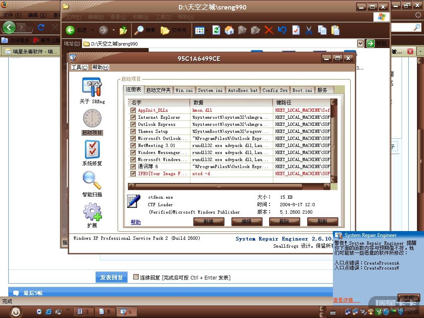The image size is (424, 318).
Task: Tick the 连续回复 checkbox
Action: tap(136, 277)
